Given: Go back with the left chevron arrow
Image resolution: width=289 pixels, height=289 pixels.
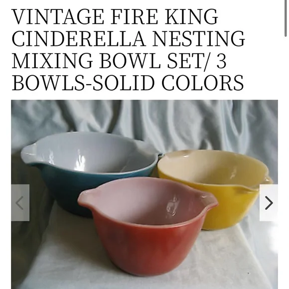Looking at the screenshot, I should point(20,203).
